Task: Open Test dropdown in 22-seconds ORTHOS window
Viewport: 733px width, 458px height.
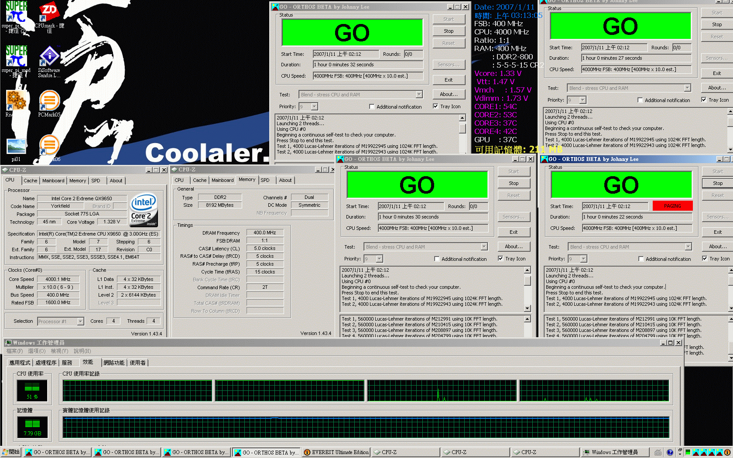Action: 688,247
